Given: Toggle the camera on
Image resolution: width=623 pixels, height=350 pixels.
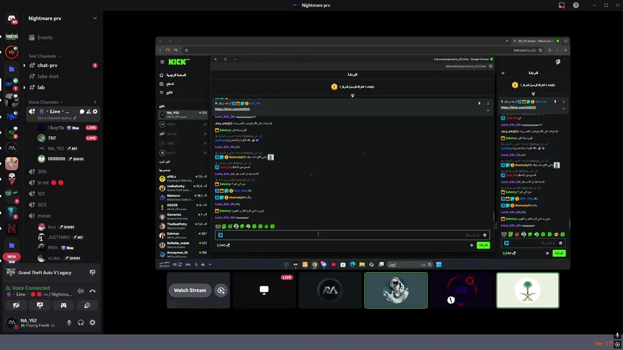Looking at the screenshot, I should [16, 305].
